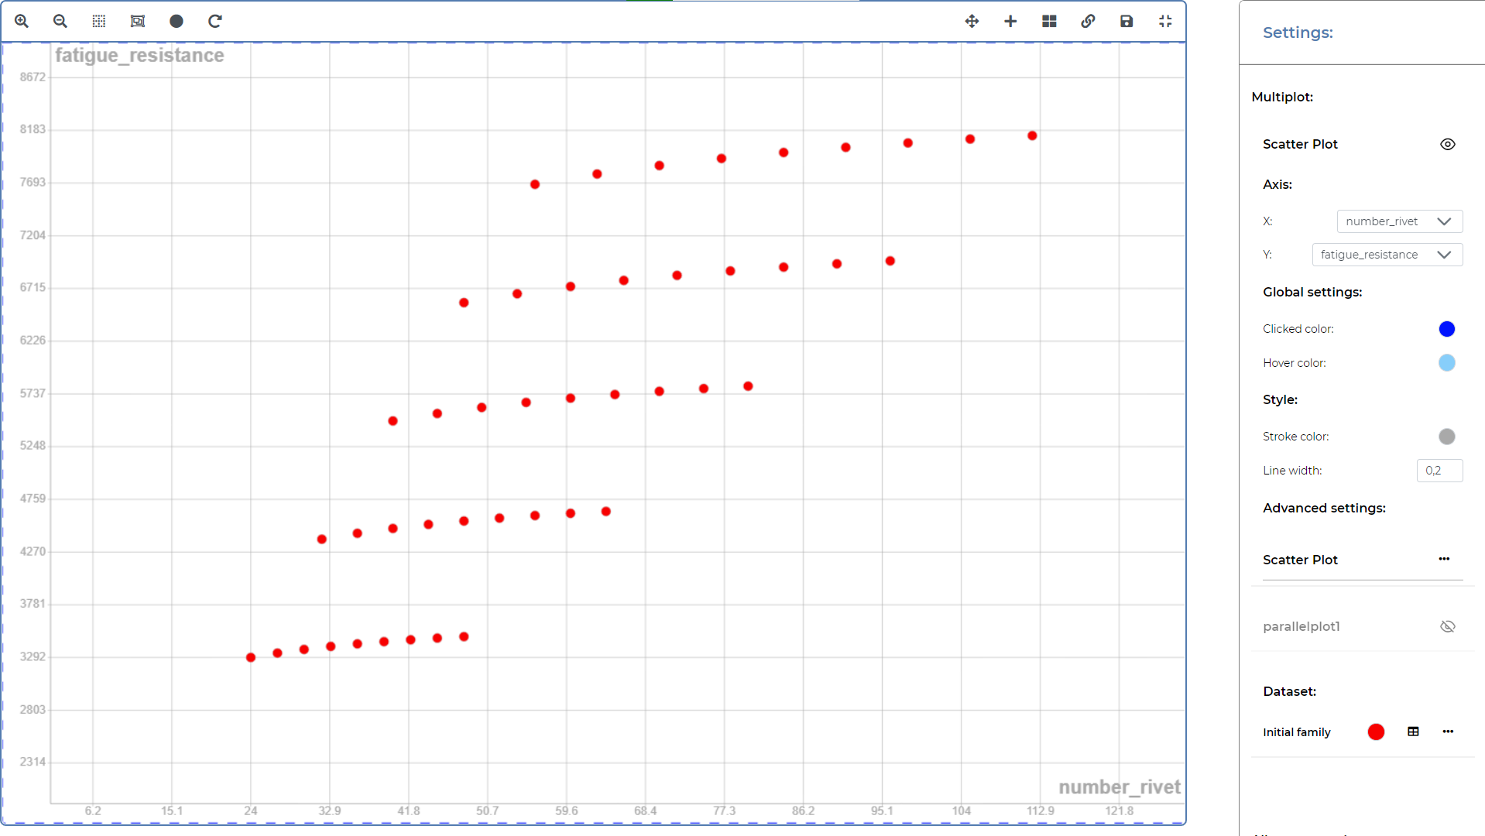Screen dimensions: 1485x836
Task: Open the X axis number_rivet dropdown
Action: click(x=1399, y=221)
